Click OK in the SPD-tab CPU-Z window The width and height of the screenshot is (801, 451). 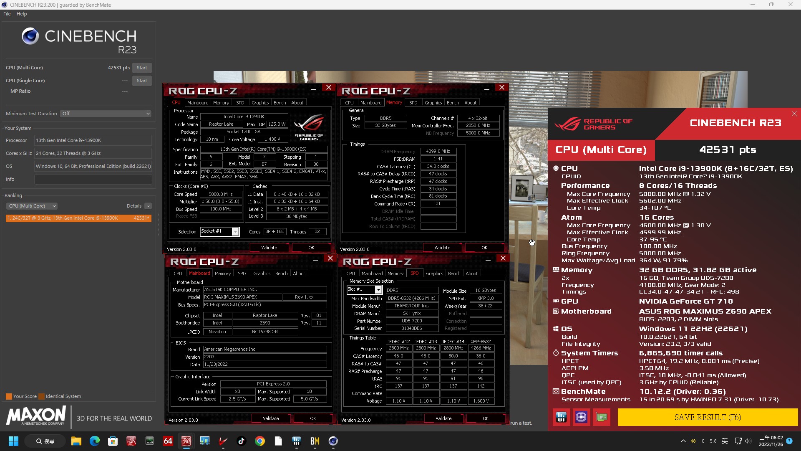point(486,418)
